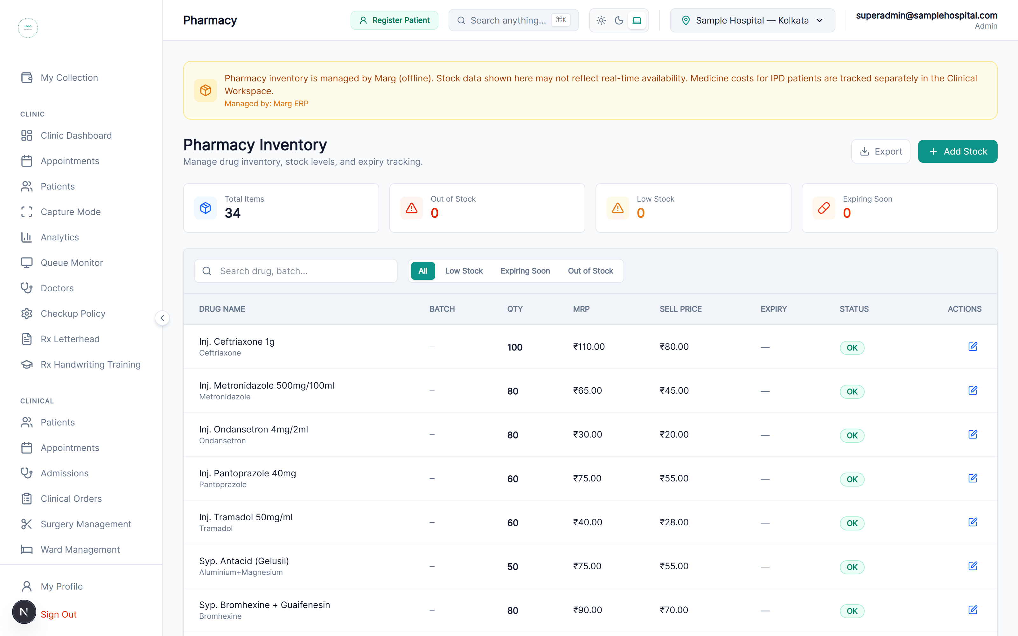The image size is (1018, 636).
Task: Open My Collection wallet icon
Action: 26,77
